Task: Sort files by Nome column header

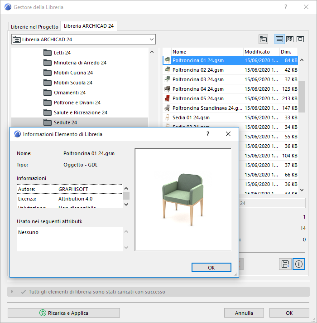Action: tap(207, 52)
